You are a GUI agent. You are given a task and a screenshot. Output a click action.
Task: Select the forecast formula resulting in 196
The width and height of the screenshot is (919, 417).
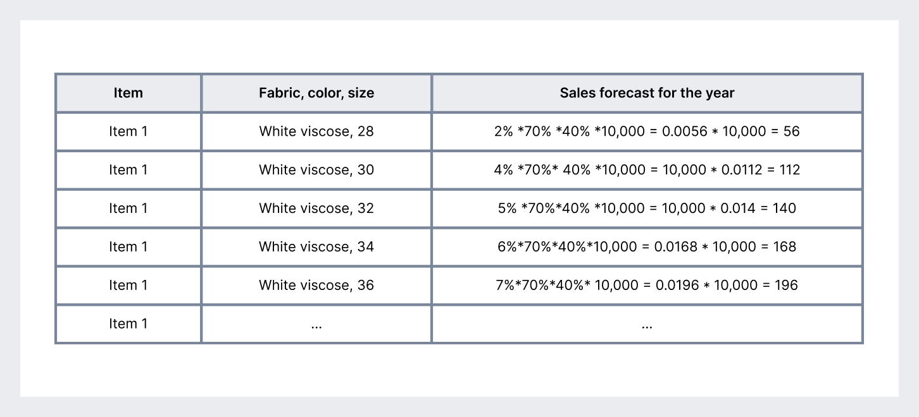[x=647, y=286]
